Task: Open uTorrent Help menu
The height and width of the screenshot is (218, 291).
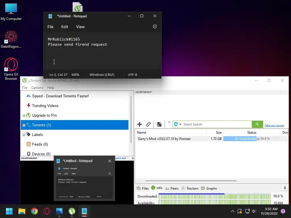Action: pos(51,88)
